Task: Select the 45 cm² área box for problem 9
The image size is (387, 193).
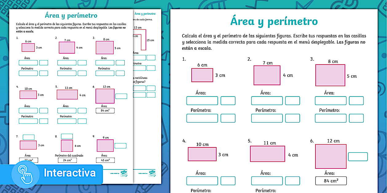Action: pos(106,160)
